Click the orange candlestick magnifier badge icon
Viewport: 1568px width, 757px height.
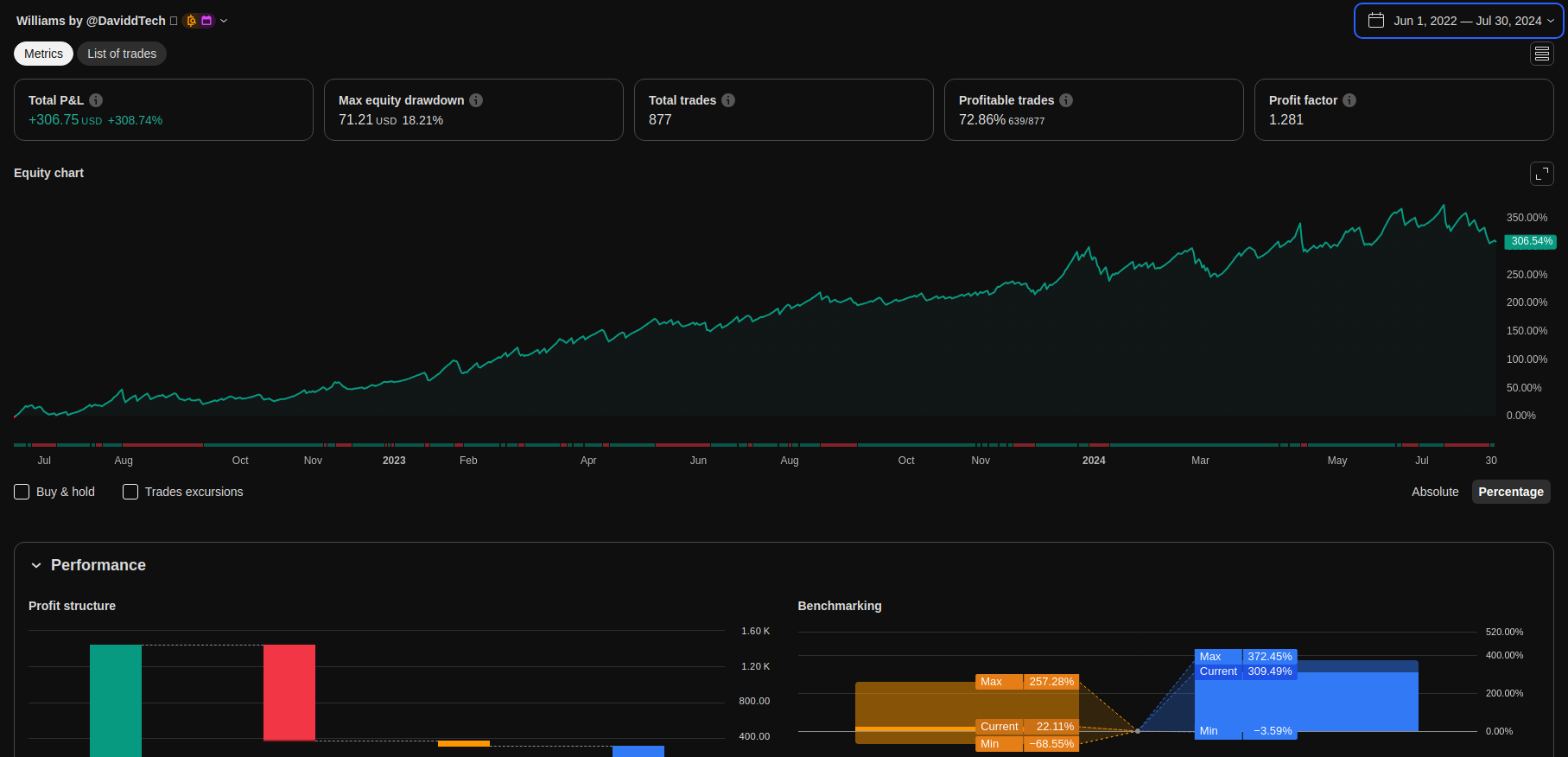[x=191, y=21]
